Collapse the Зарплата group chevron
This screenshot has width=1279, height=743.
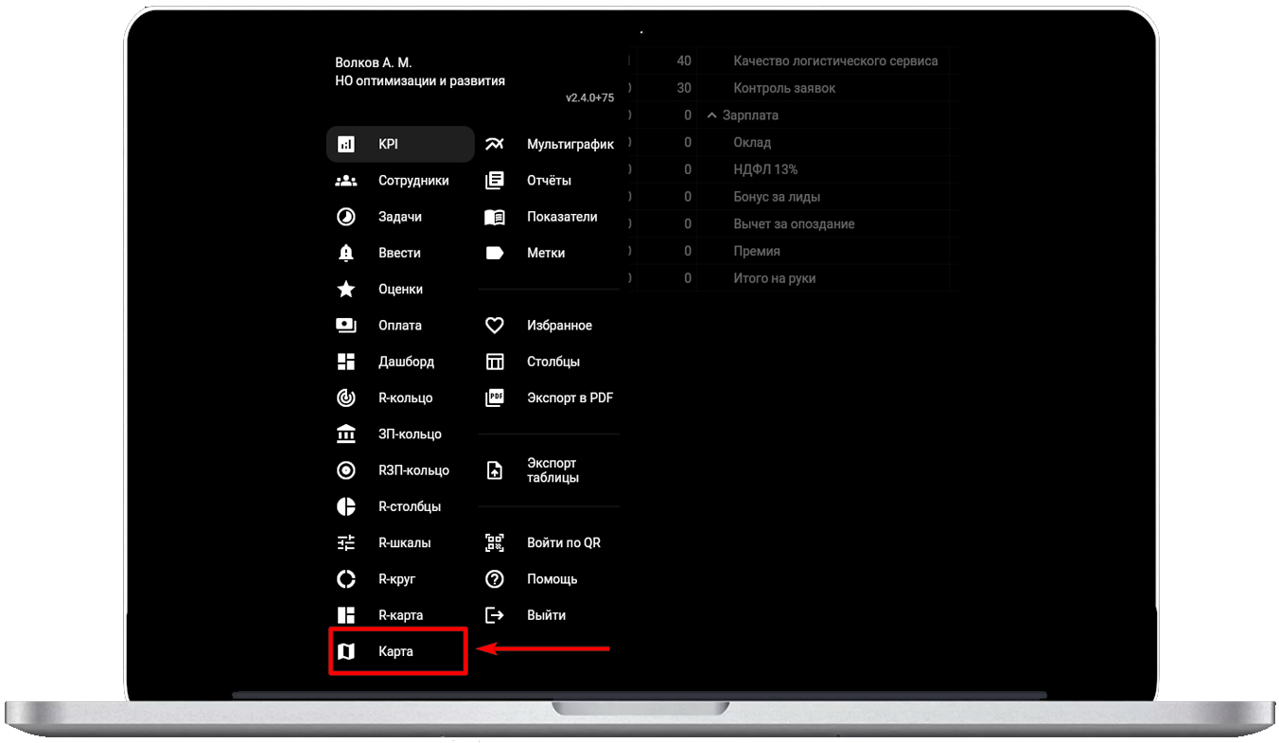coord(712,115)
